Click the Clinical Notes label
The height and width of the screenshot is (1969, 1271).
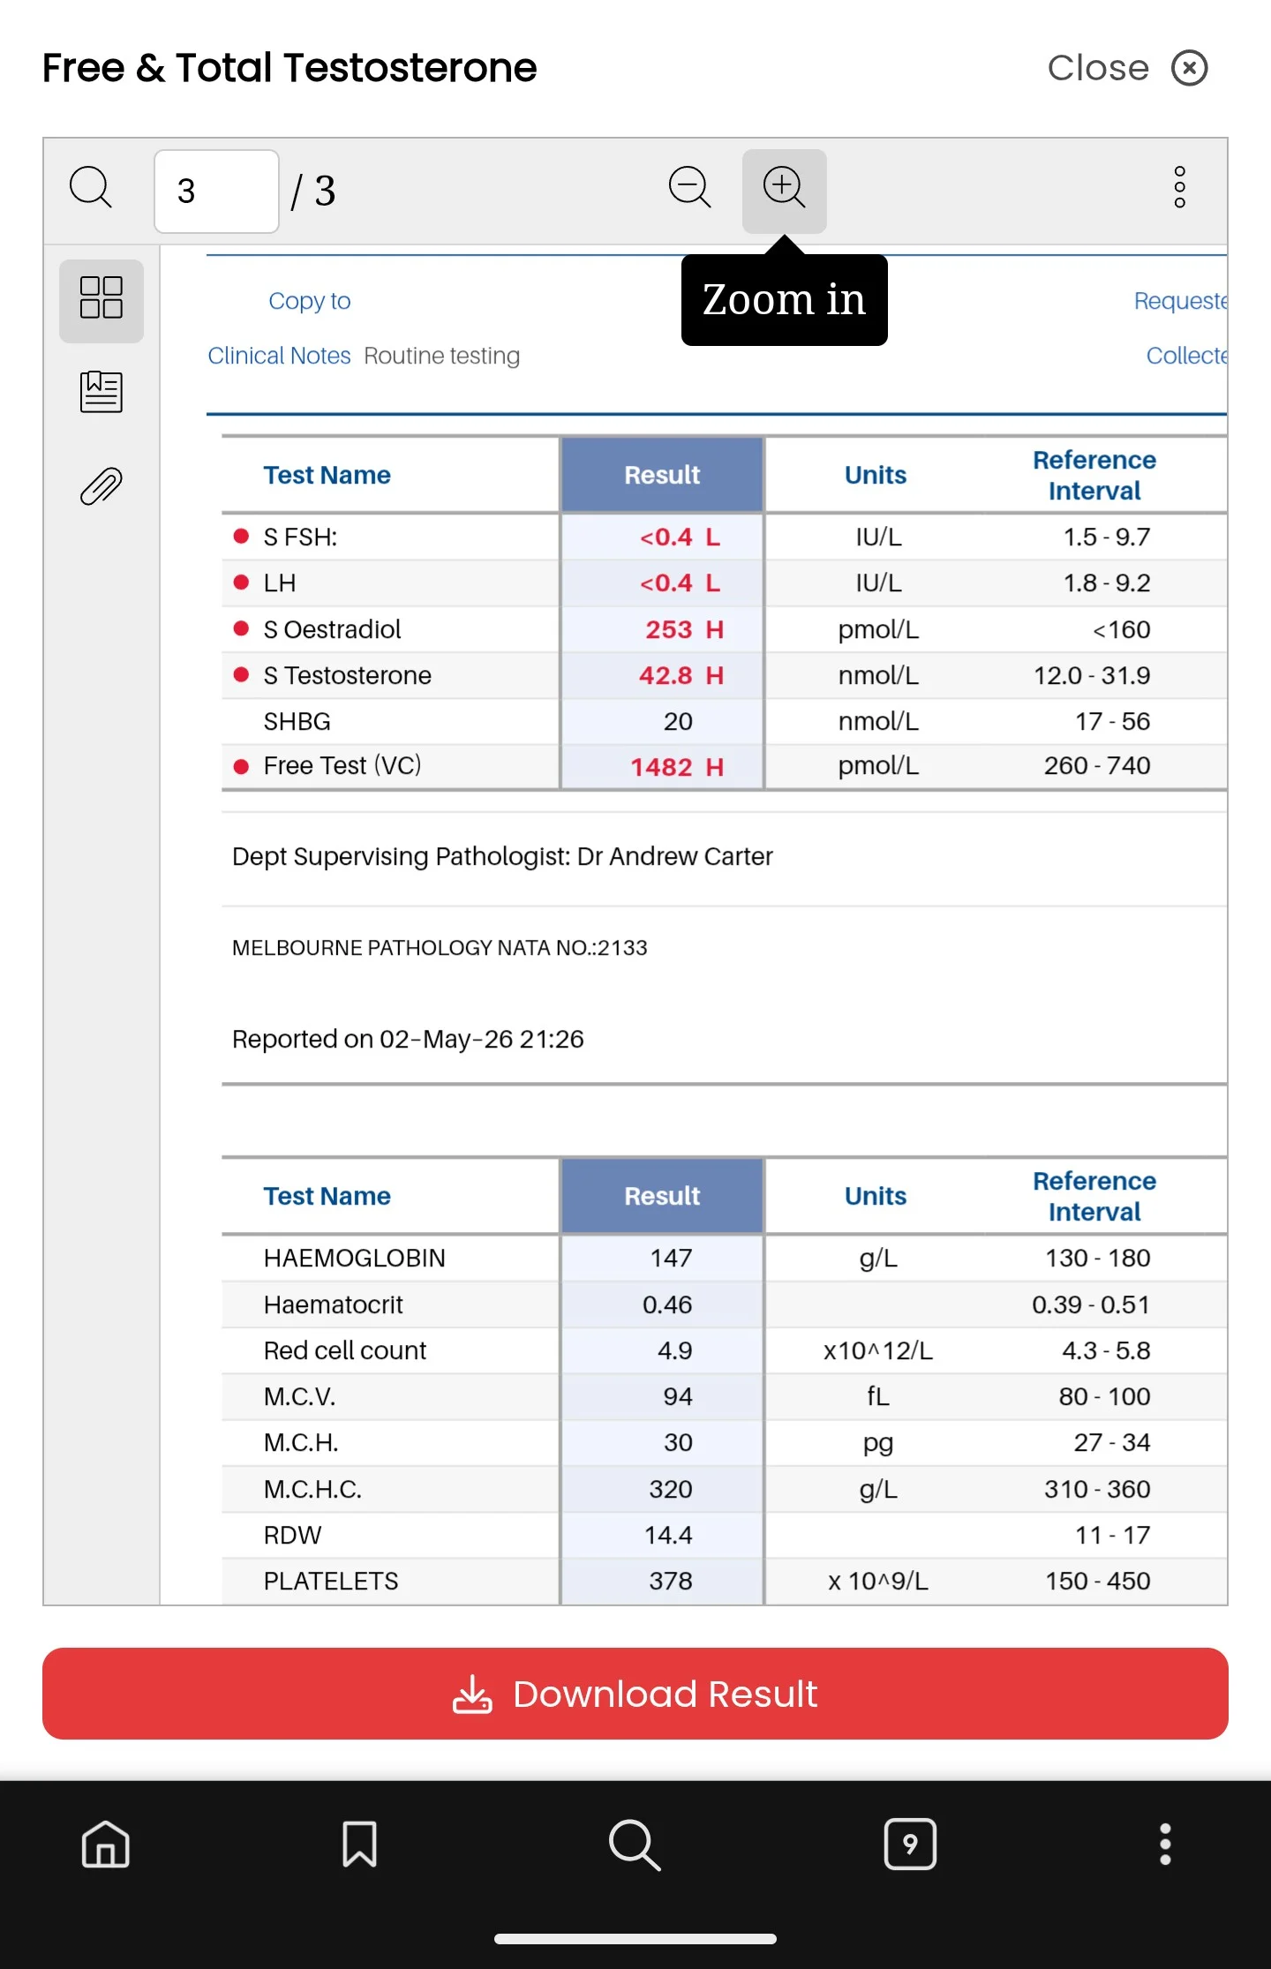pos(279,356)
